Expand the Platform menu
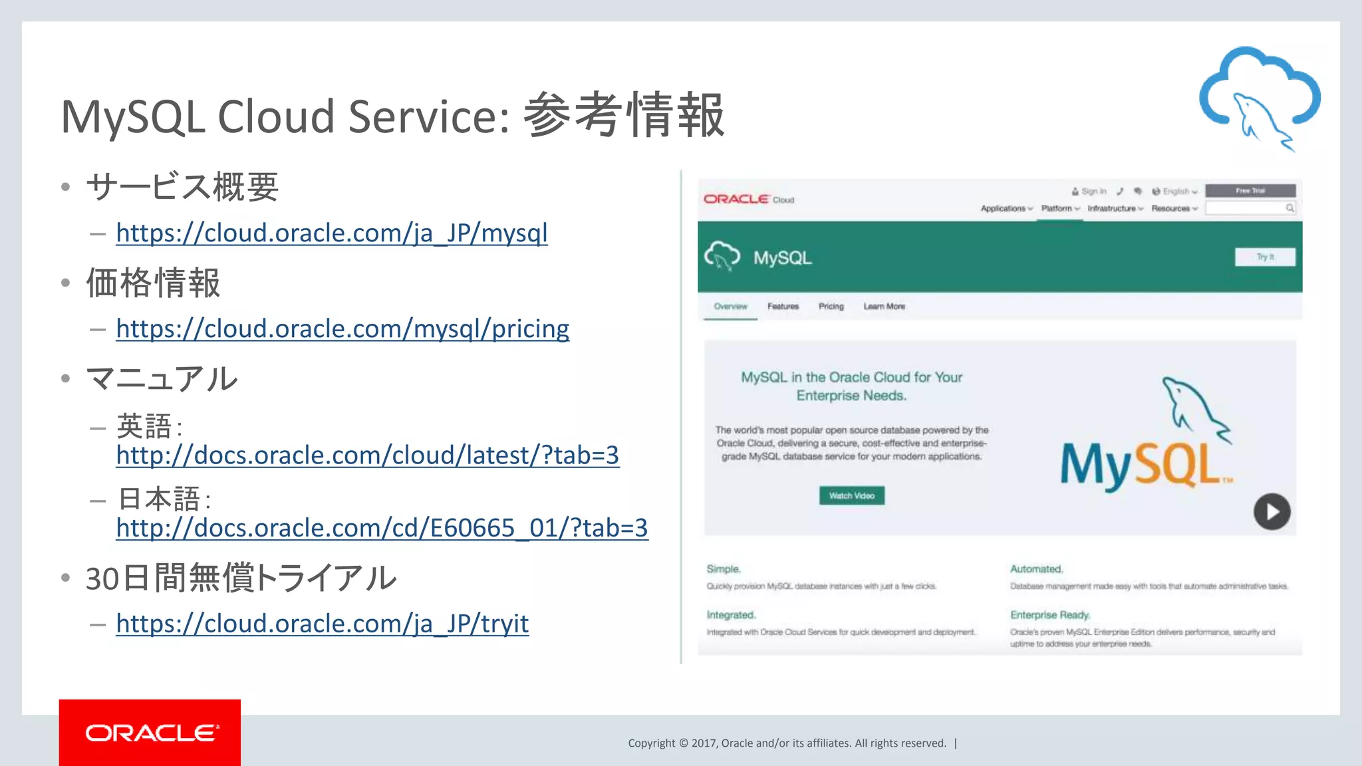 pyautogui.click(x=1060, y=209)
